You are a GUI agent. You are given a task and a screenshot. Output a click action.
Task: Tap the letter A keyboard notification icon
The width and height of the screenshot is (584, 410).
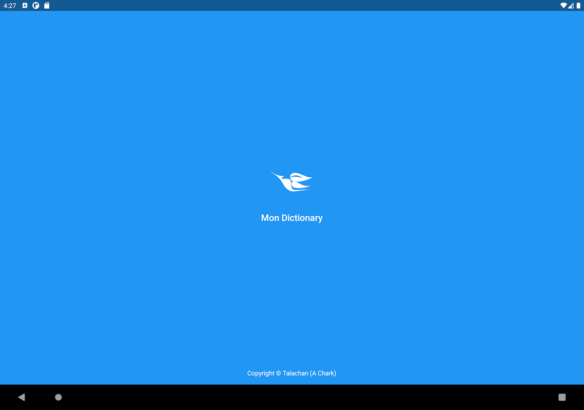pos(25,6)
